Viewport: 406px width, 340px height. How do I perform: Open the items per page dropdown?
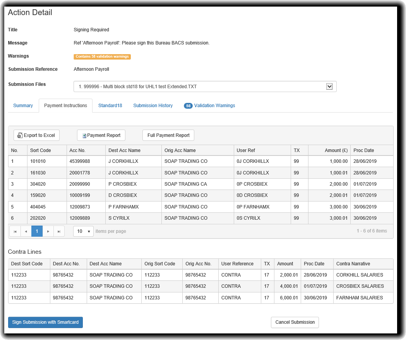coord(83,231)
